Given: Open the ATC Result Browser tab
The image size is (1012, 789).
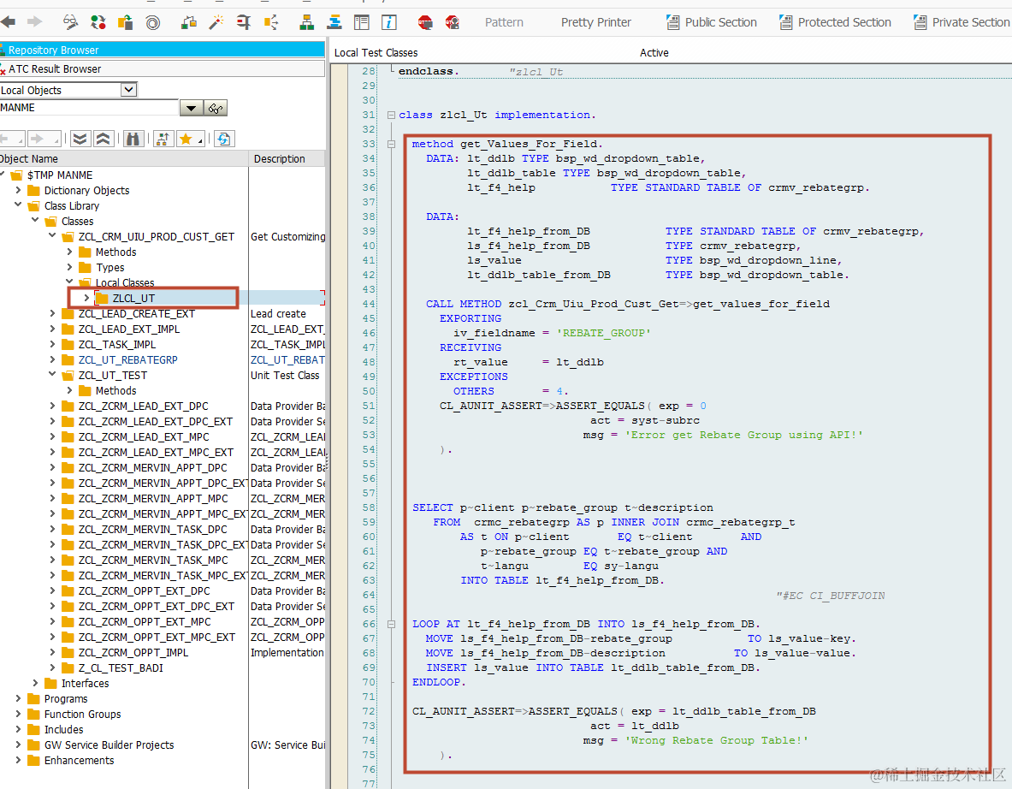Looking at the screenshot, I should point(162,68).
